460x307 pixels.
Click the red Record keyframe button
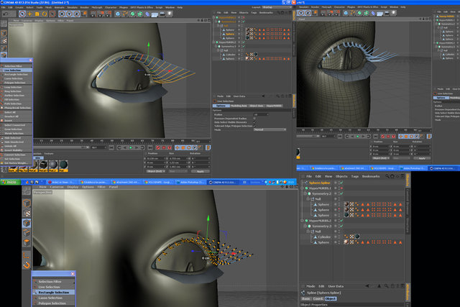coord(158,147)
